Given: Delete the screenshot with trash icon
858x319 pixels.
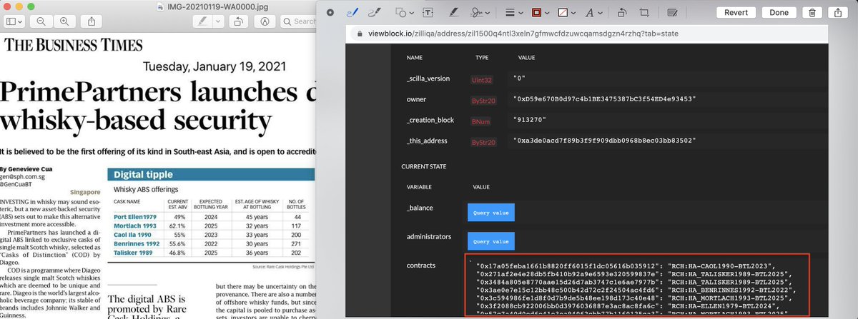Looking at the screenshot, I should coord(813,12).
